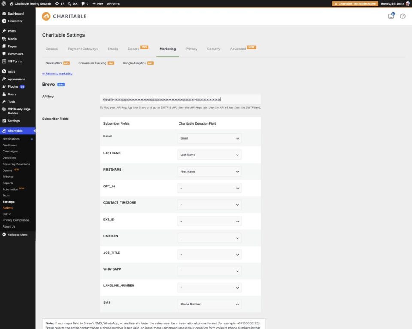
Task: Click the WordPress logo in admin bar
Action: coord(4,4)
